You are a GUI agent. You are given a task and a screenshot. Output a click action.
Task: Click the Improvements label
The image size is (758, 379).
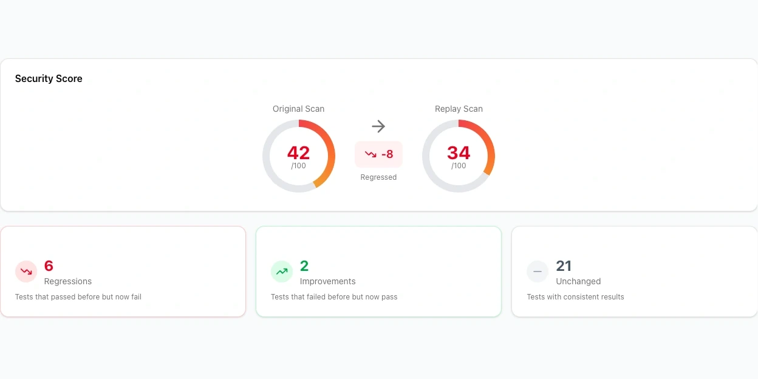click(328, 281)
